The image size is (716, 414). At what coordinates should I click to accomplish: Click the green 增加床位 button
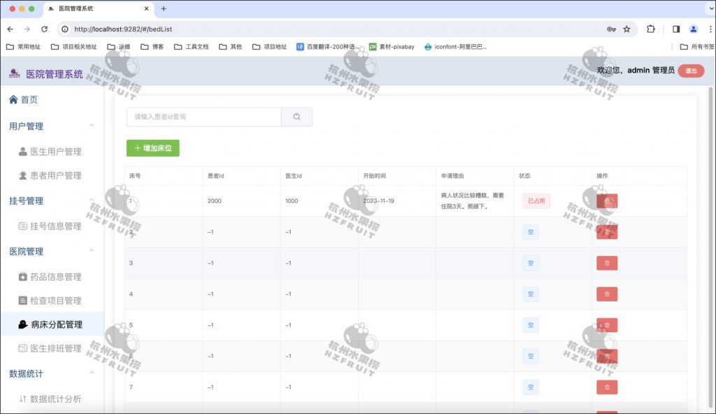(x=152, y=148)
